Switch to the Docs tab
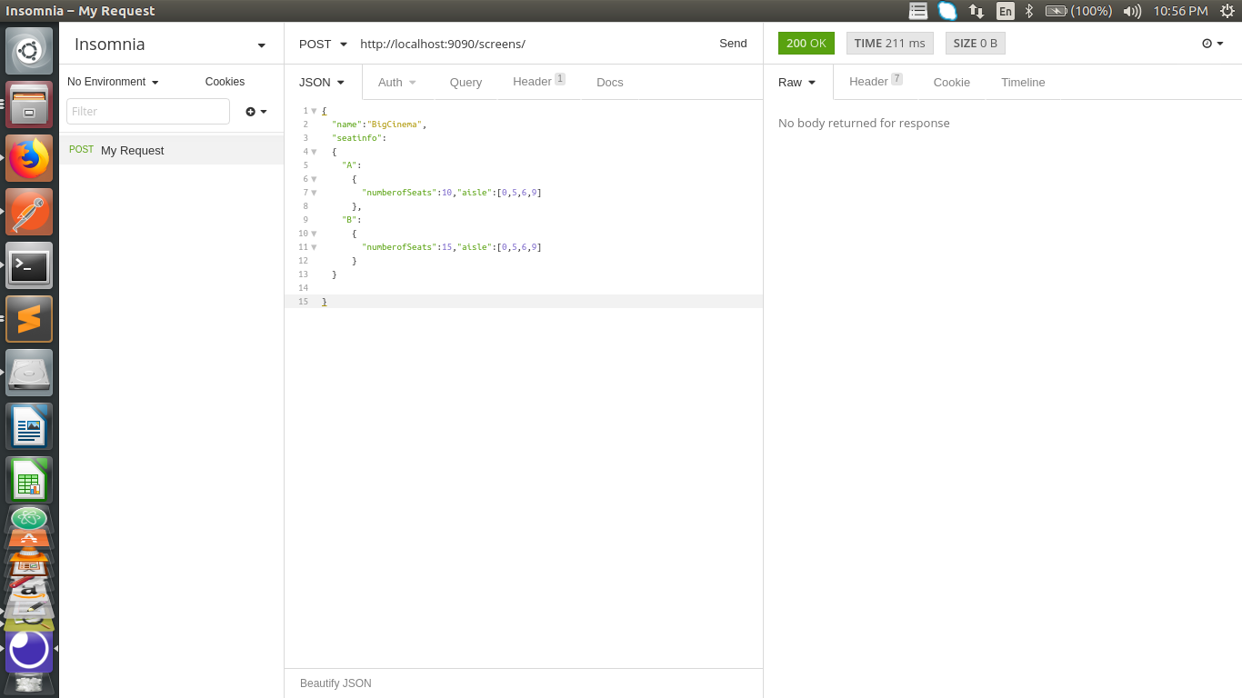This screenshot has height=698, width=1242. (609, 82)
